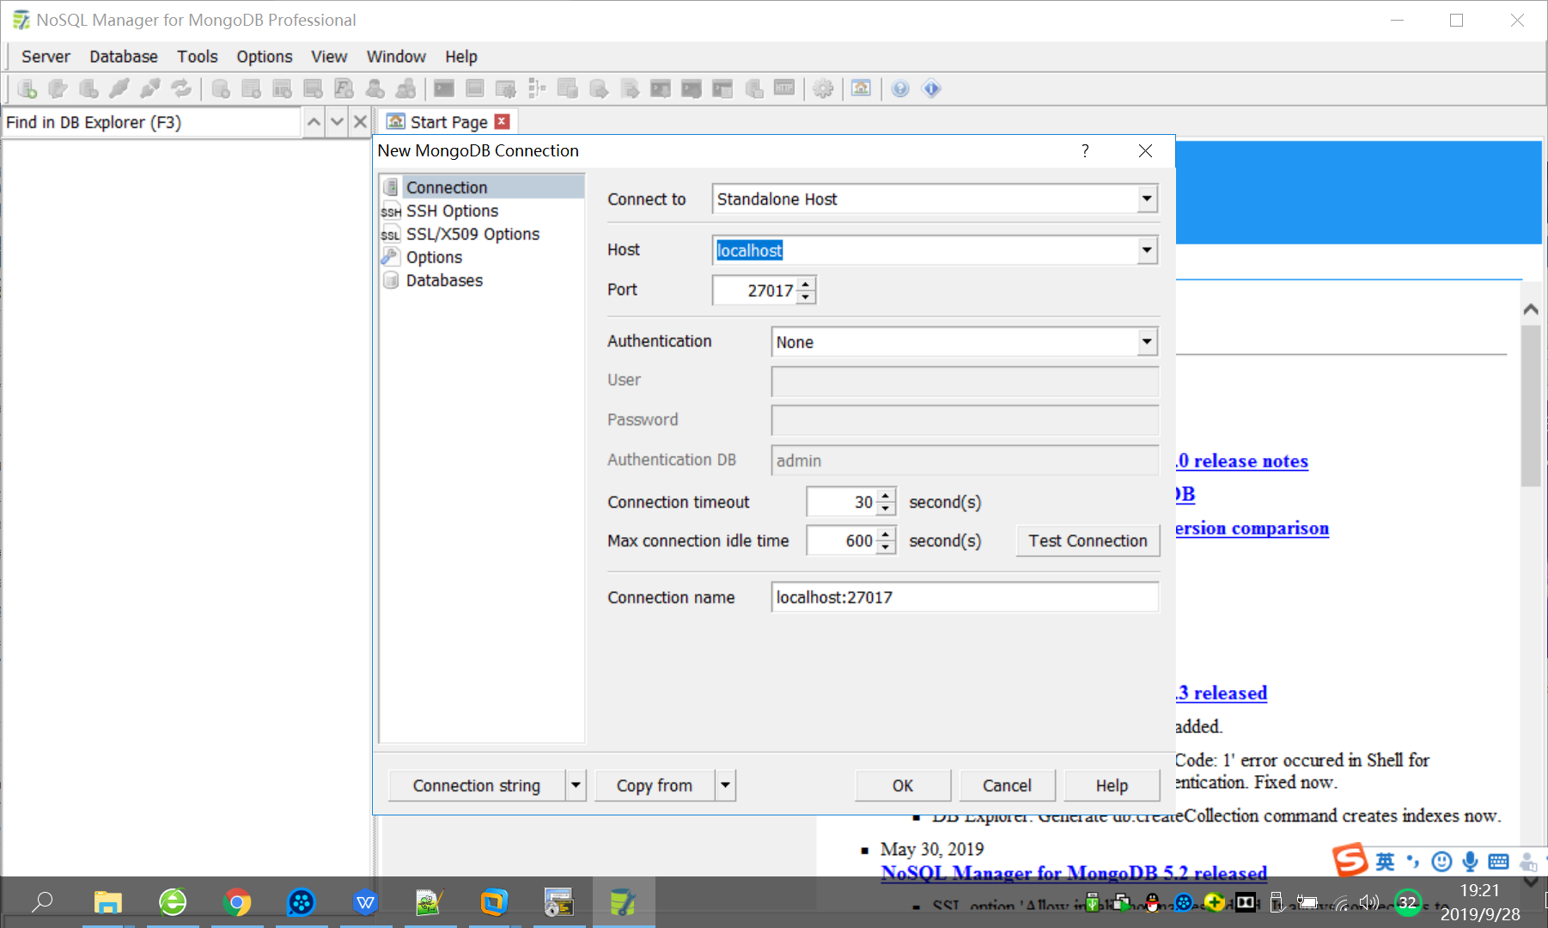Click the Cancel button
The width and height of the screenshot is (1548, 928).
pos(1007,785)
